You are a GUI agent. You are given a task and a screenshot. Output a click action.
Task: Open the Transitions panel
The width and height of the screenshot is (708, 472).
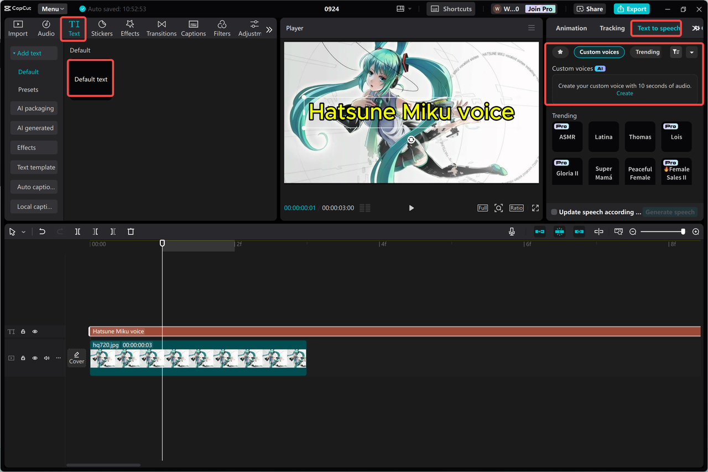161,28
